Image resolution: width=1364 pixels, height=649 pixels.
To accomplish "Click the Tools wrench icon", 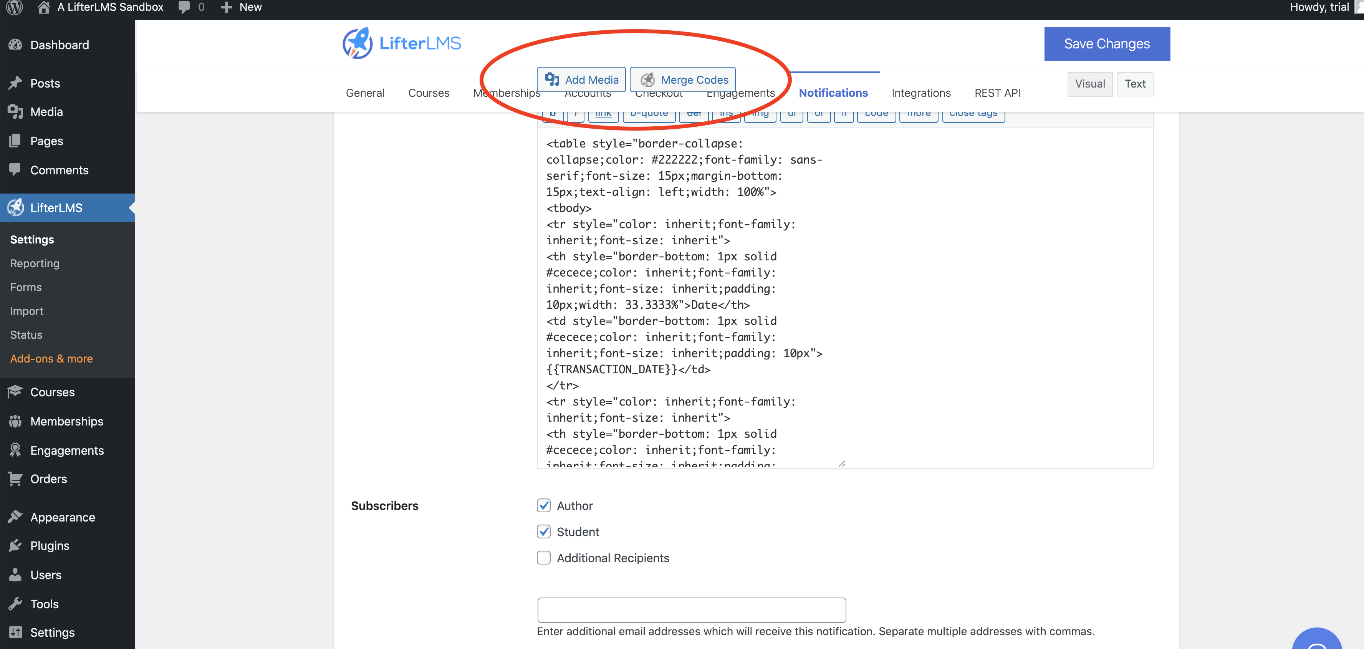I will pos(15,603).
